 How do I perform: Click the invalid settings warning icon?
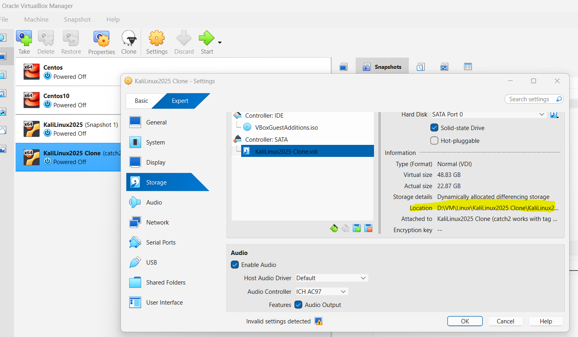(x=318, y=321)
